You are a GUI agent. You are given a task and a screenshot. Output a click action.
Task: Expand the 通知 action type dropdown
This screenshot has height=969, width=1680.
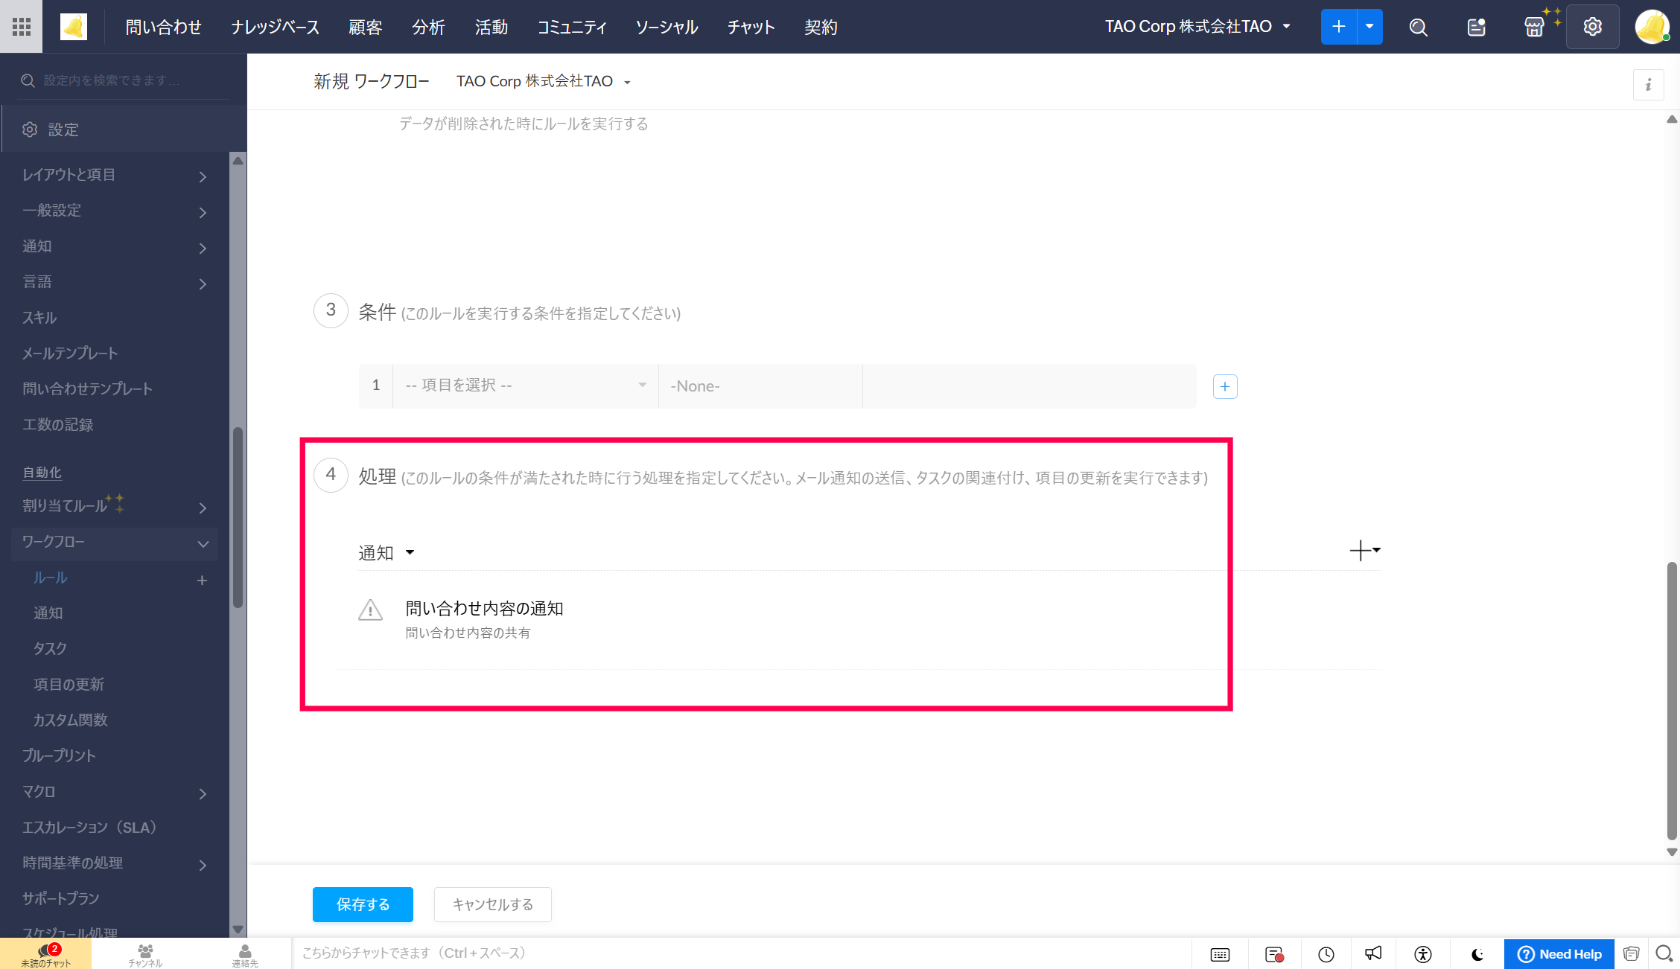(x=386, y=553)
